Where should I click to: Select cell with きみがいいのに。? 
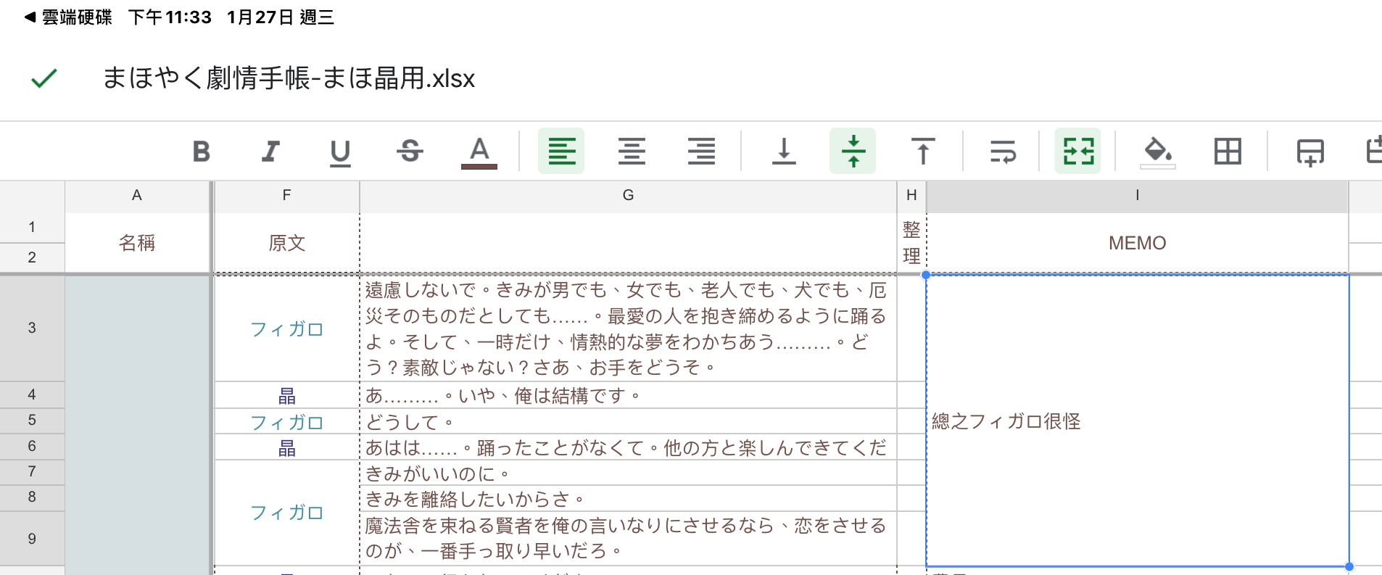(x=628, y=473)
